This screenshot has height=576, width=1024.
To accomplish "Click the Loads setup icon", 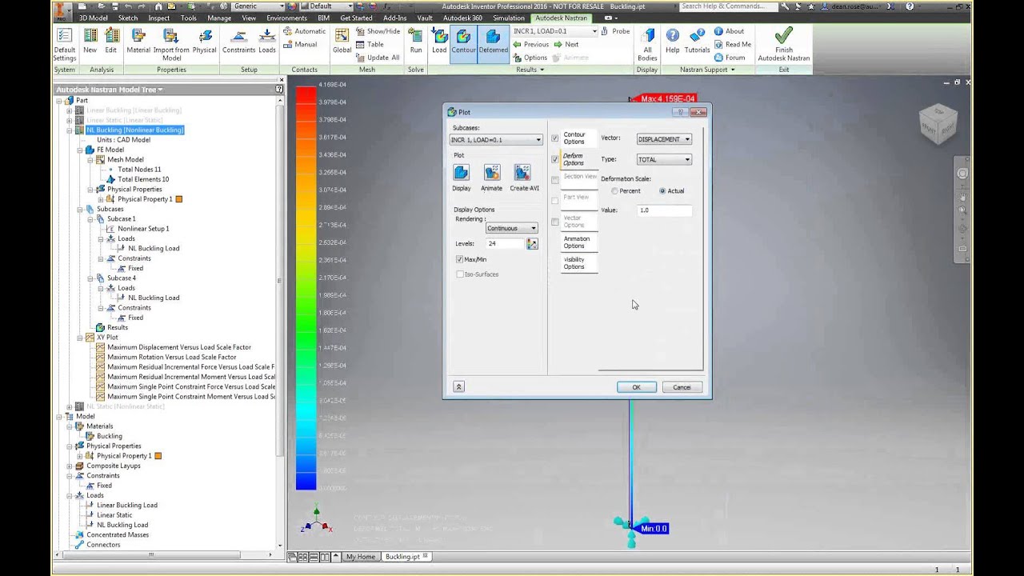I will (x=267, y=42).
